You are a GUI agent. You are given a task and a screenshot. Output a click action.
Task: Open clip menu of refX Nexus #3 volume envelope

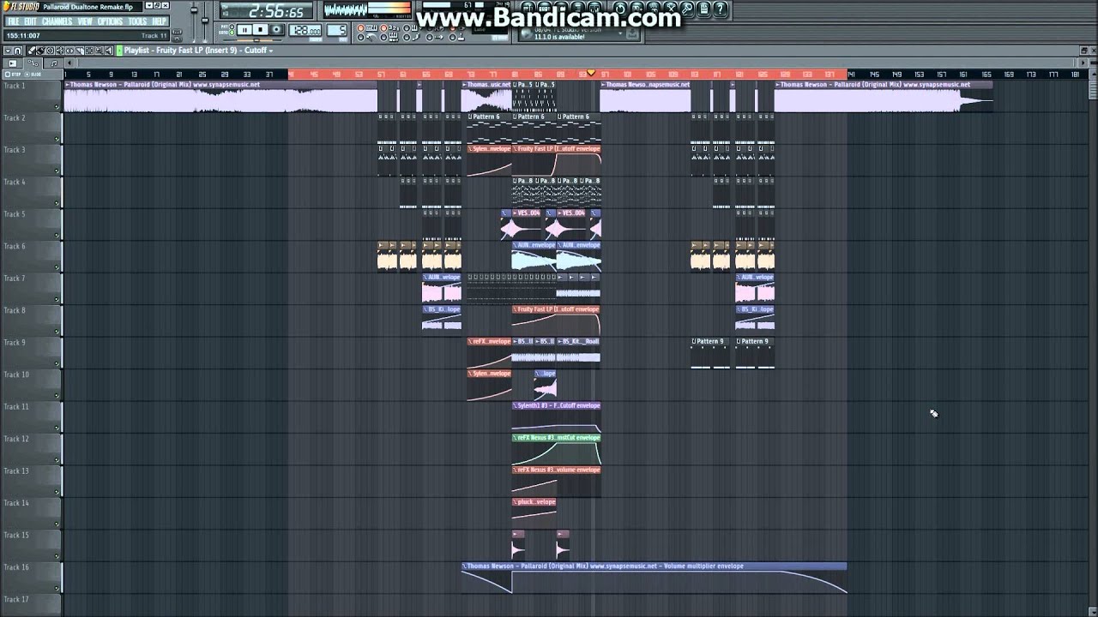pos(515,470)
